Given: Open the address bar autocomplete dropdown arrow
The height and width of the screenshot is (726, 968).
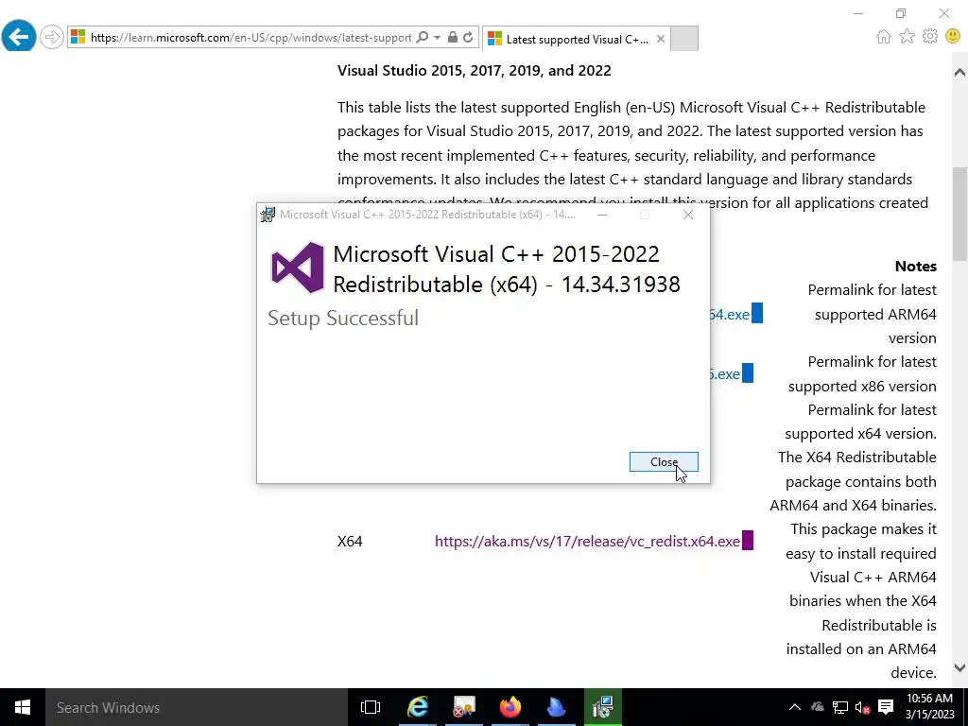Looking at the screenshot, I should [437, 38].
